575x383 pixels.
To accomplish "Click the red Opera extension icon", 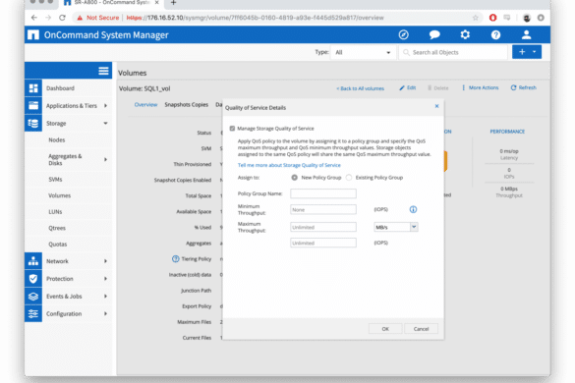I will point(492,18).
